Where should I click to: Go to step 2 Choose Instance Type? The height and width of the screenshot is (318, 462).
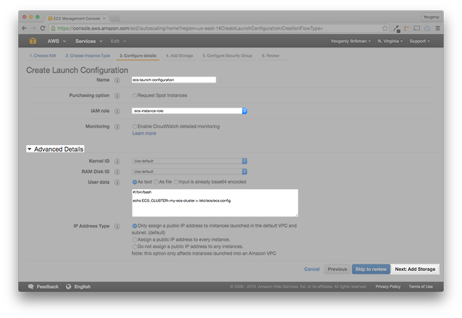pos(88,56)
